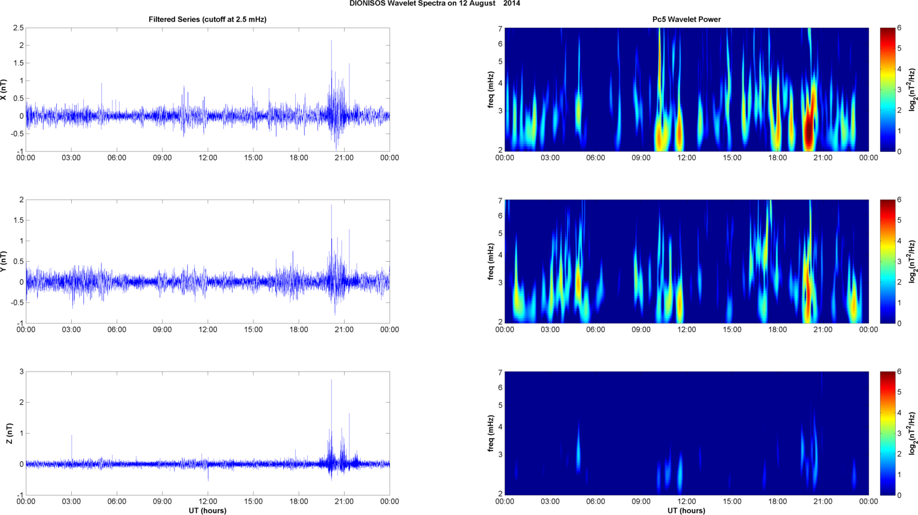The image size is (918, 515).
Task: Select the "Filtered Series (cutoff at 2.5 mHz)" heading
Action: pos(208,19)
